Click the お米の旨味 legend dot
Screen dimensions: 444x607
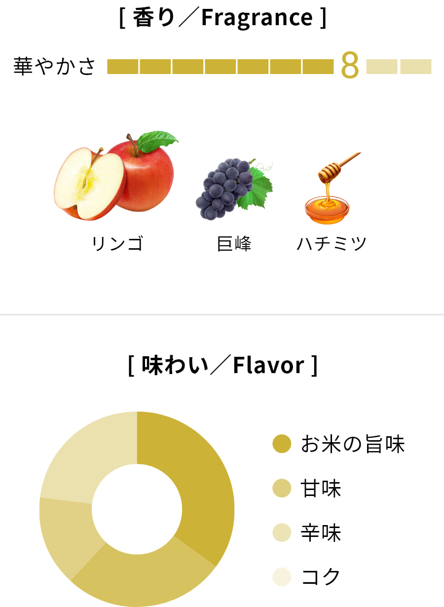pyautogui.click(x=282, y=444)
